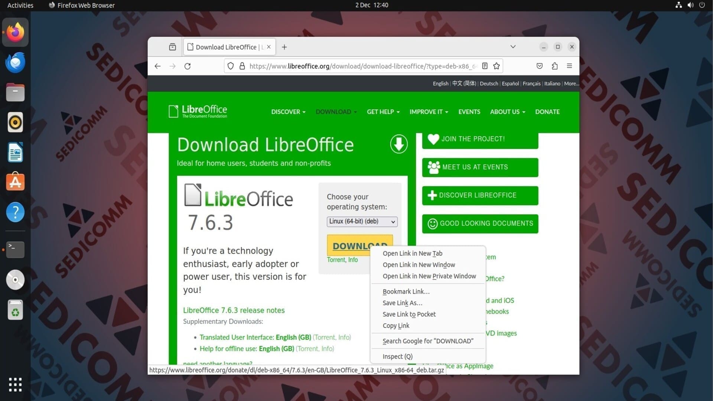Click the LibreOffice logo in the site header
713x401 pixels.
point(198,111)
